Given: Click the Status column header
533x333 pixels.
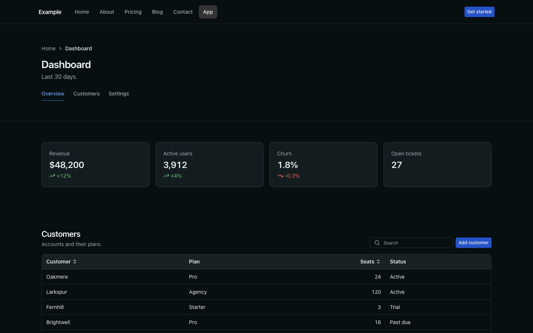Looking at the screenshot, I should [x=398, y=262].
